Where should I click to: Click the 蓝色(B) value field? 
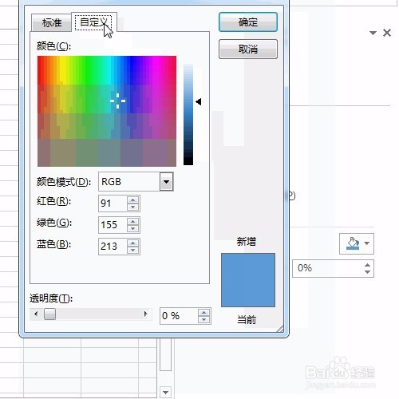point(113,247)
